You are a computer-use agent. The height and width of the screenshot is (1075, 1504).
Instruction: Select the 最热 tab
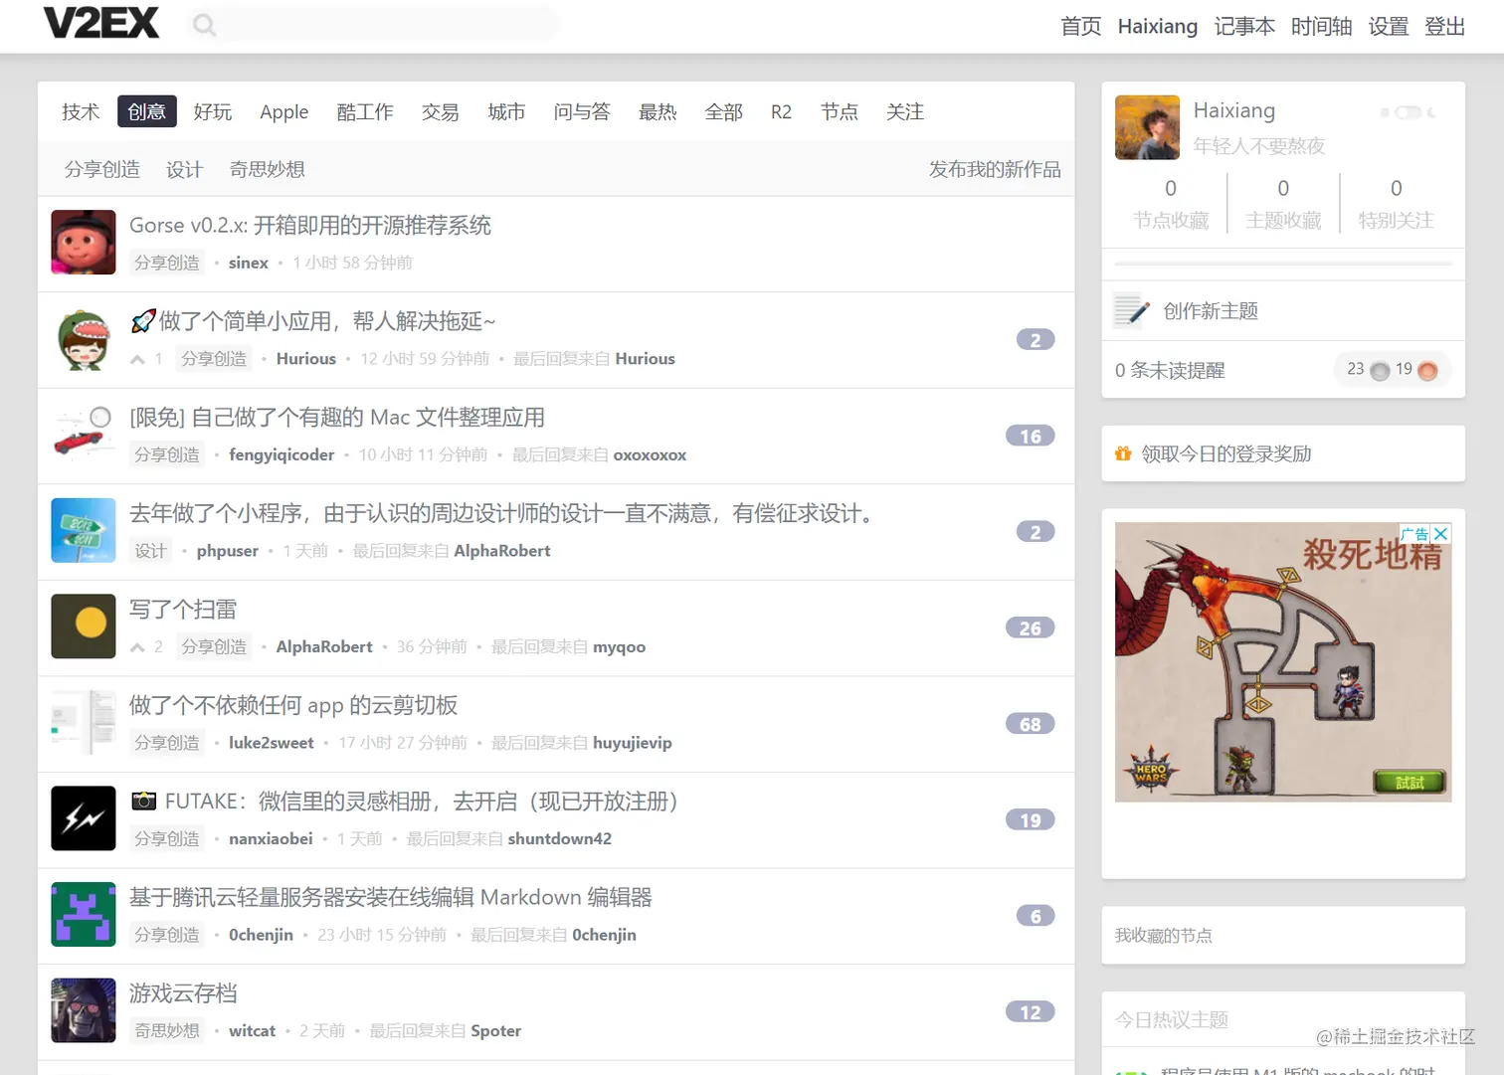tap(658, 111)
